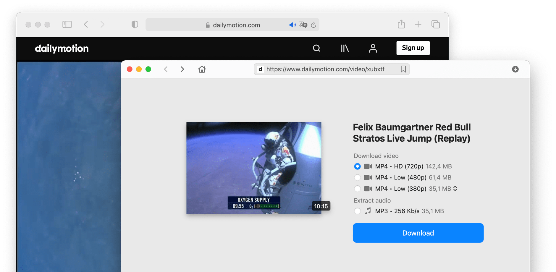The image size is (556, 272).
Task: Open the Safari share menu
Action: [401, 24]
